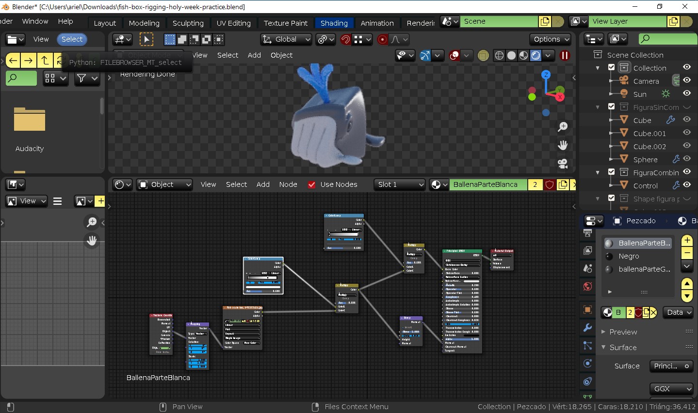Hide the Sphere object in the outliner
Screen dimensions: 698x413
click(687, 159)
